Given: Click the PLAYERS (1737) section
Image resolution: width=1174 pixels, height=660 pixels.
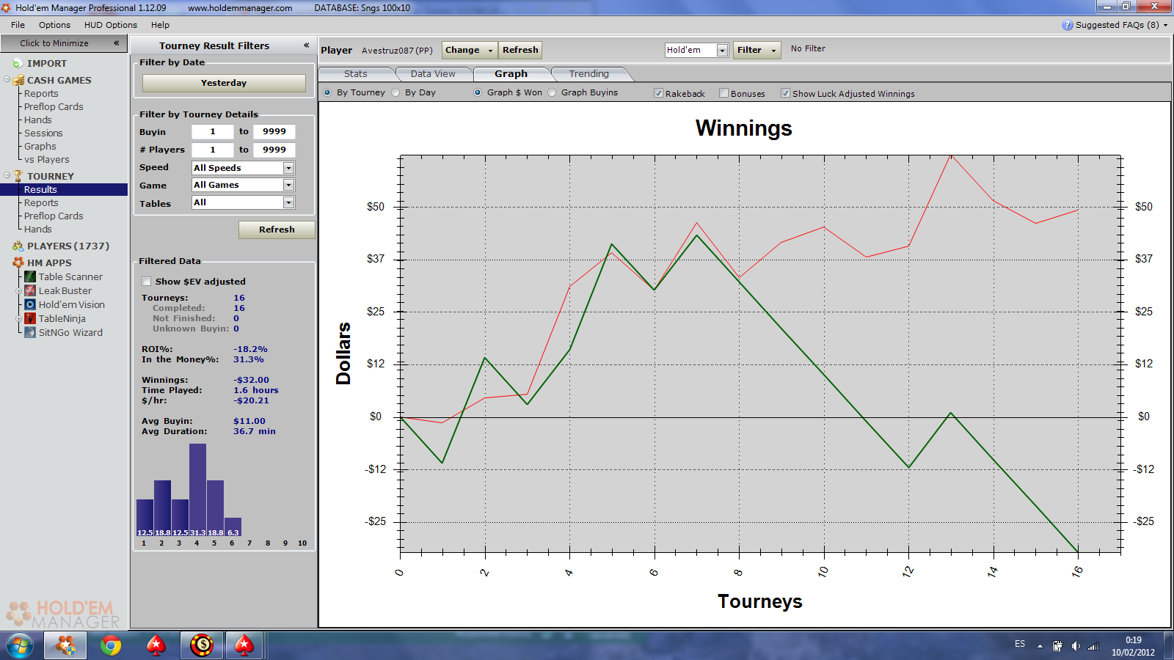Looking at the screenshot, I should [68, 246].
